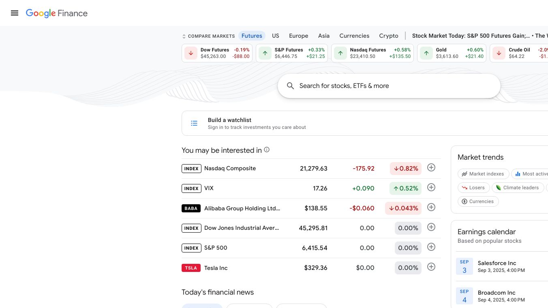Add VIX index to watchlist
This screenshot has width=548, height=308.
click(x=431, y=188)
